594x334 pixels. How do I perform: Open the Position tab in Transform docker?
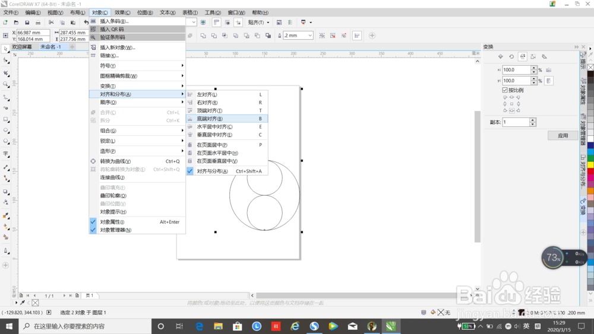500,57
